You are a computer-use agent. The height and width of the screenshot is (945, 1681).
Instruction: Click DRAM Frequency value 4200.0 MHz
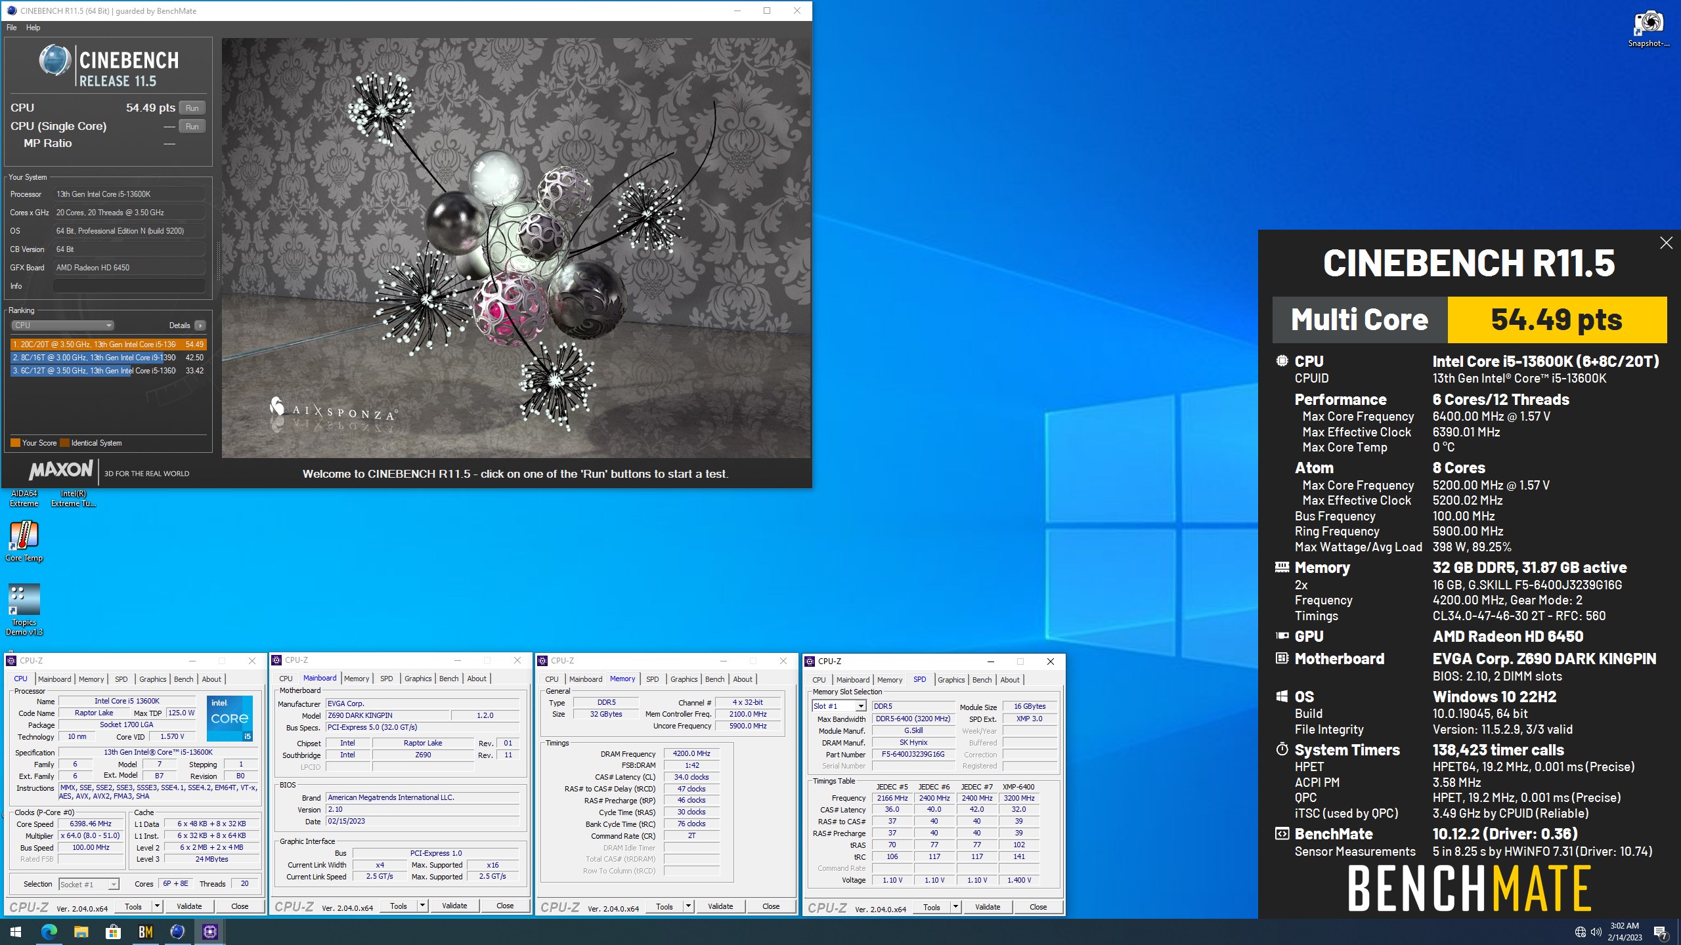click(691, 753)
